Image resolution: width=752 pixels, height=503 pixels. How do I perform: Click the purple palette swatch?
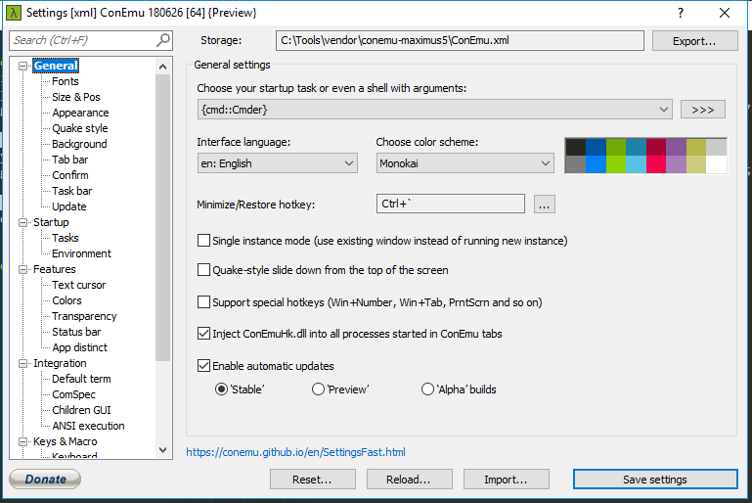point(677,147)
